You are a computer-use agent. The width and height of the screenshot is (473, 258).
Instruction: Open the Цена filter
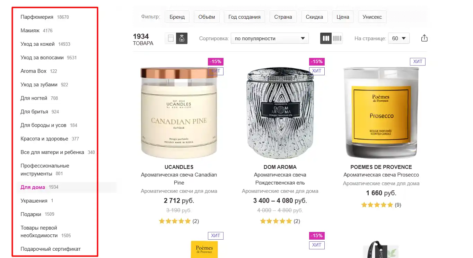343,17
